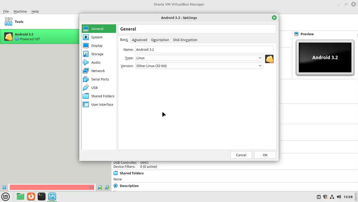Open the Linux Mint start menu

(x=6, y=196)
